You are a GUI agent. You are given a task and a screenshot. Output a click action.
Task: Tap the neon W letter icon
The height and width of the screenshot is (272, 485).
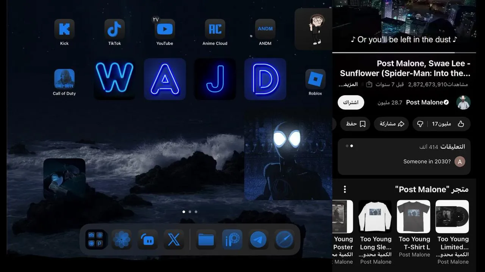point(114,79)
